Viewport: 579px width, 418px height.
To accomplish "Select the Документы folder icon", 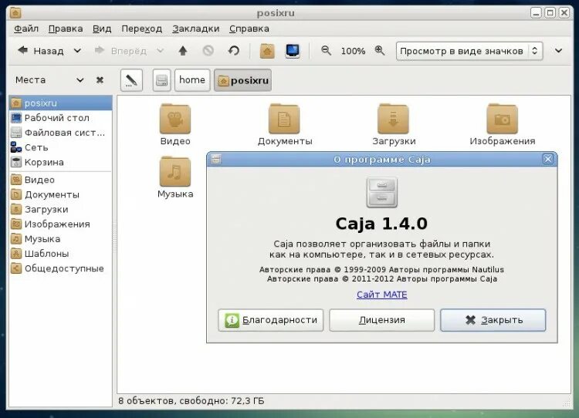I will click(x=284, y=119).
